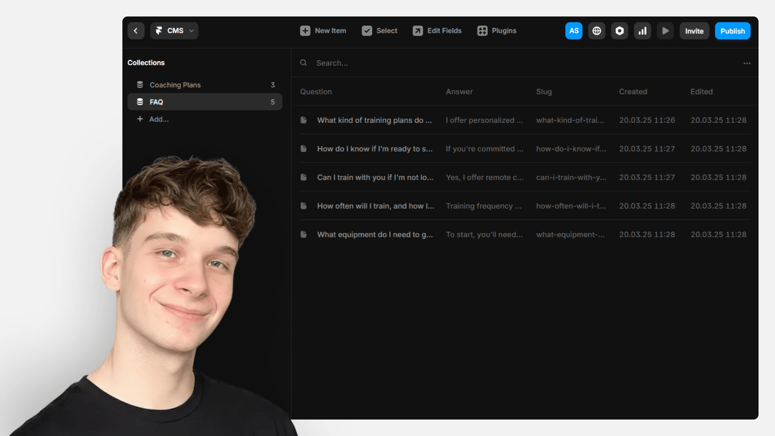Click the New Item plus icon

305,31
